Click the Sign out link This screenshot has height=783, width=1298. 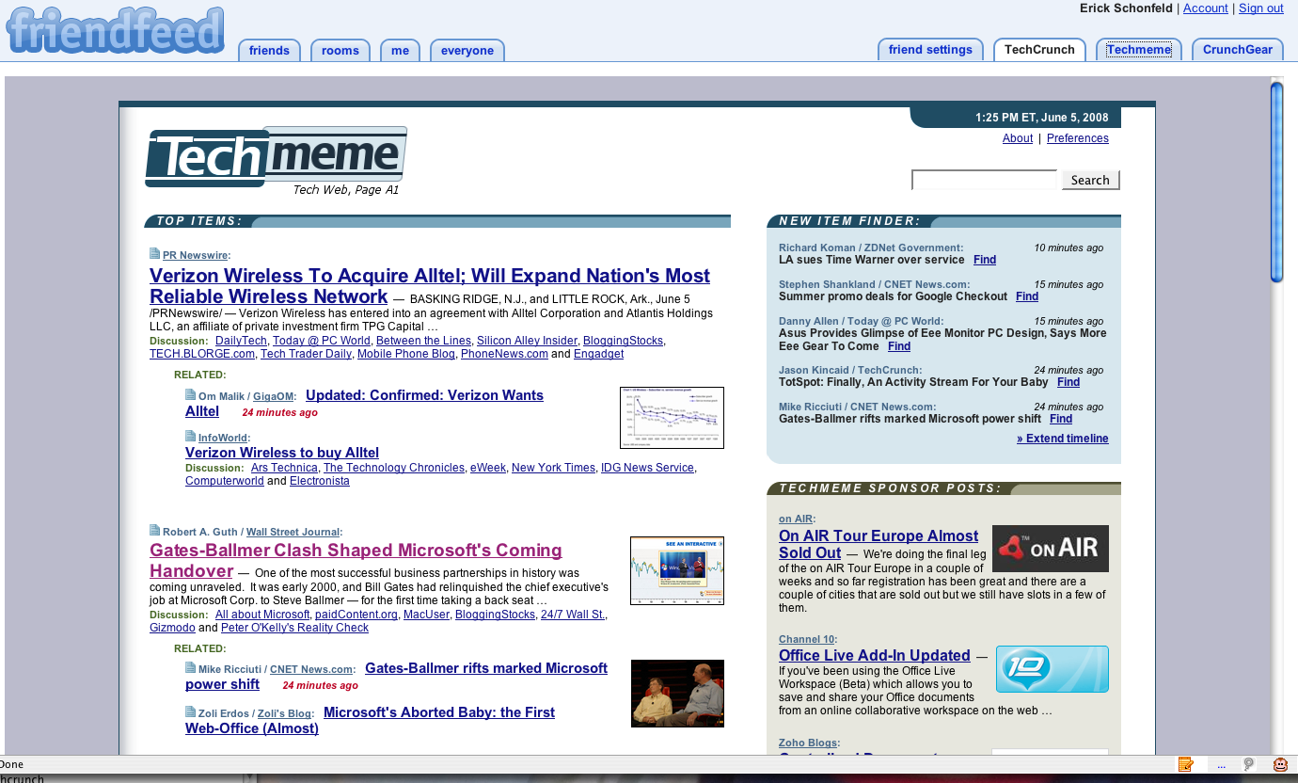(x=1261, y=8)
